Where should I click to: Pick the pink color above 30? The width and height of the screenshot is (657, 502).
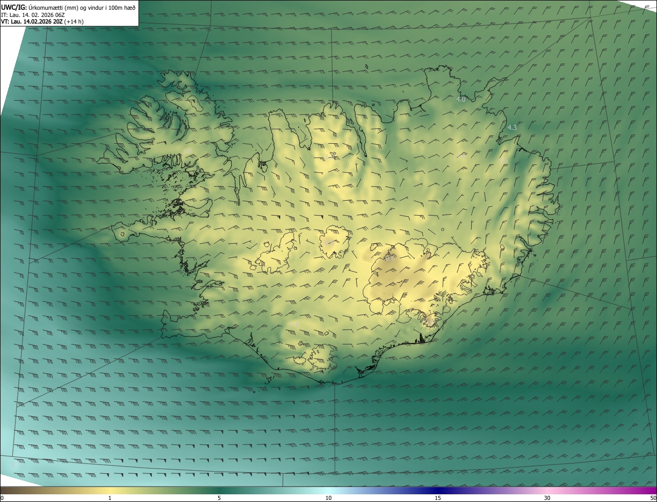coord(547,490)
